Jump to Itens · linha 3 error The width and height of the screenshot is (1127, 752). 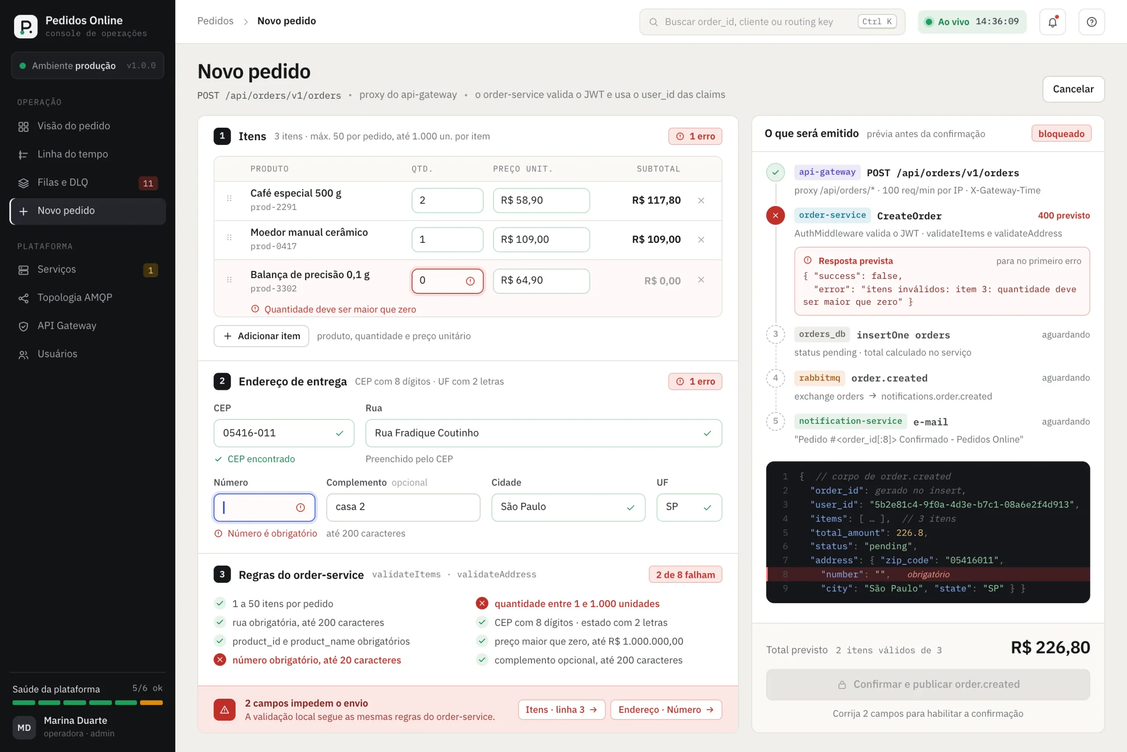(562, 710)
